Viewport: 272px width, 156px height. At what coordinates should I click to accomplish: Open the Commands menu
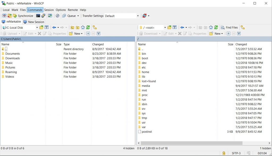point(35,10)
